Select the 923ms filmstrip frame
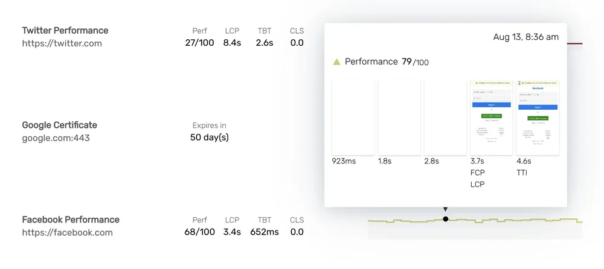The width and height of the screenshot is (604, 269). [x=353, y=118]
